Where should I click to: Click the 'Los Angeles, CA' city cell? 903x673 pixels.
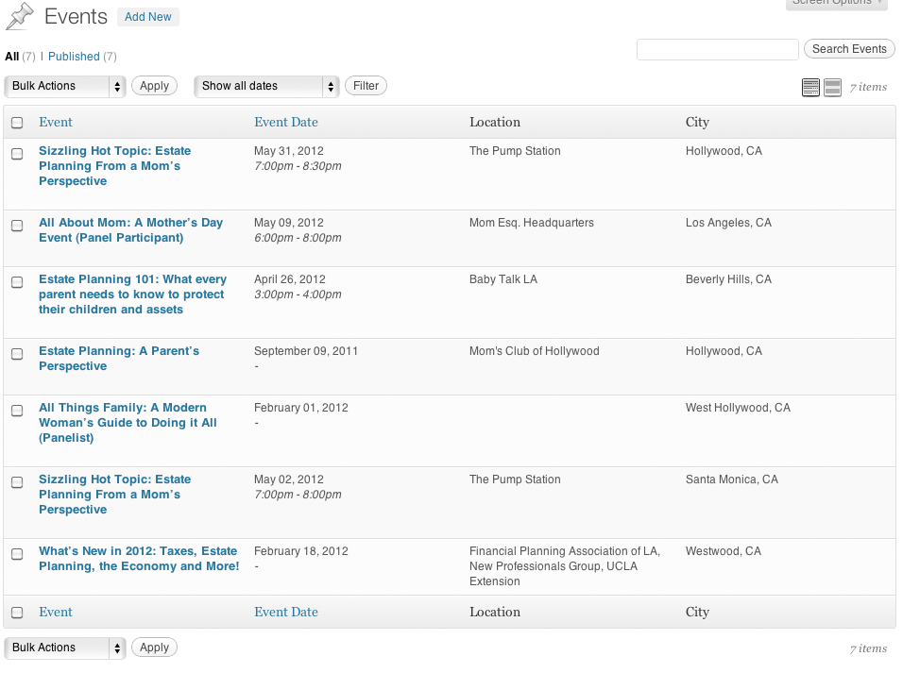pos(728,223)
